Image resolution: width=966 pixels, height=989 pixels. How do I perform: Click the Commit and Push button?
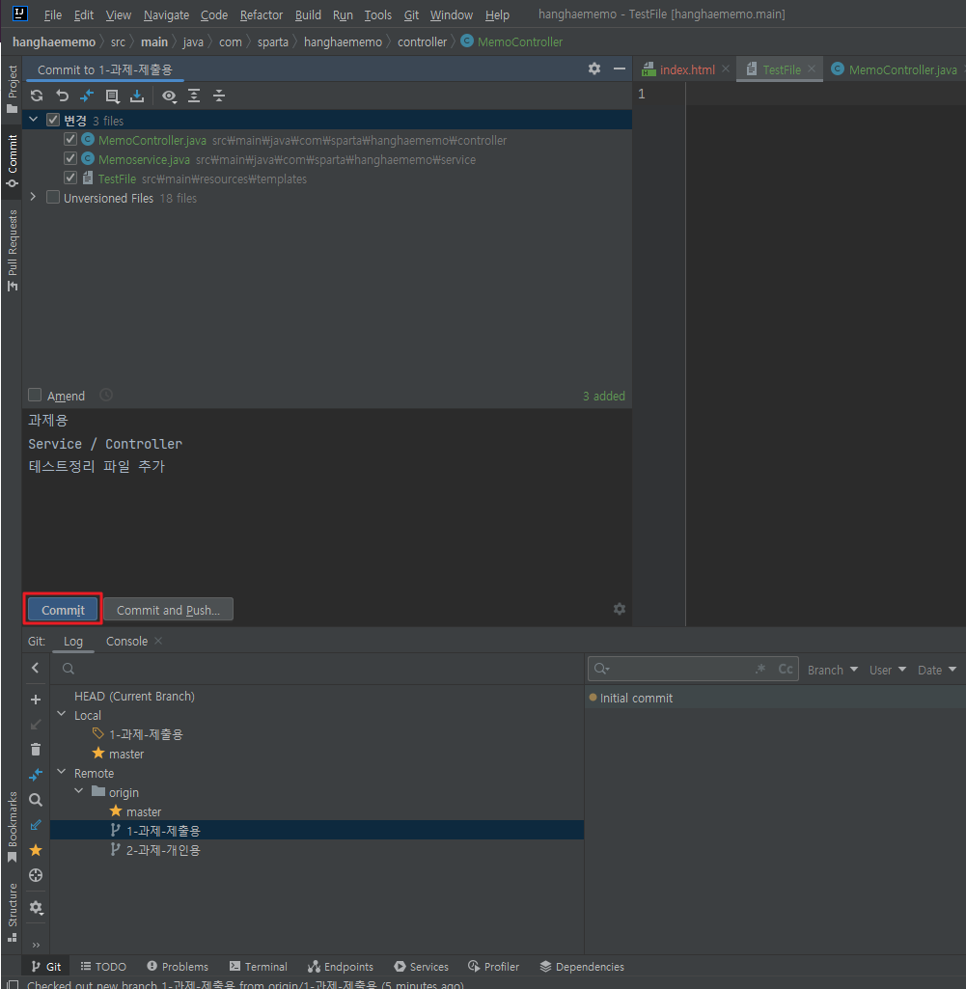[169, 610]
